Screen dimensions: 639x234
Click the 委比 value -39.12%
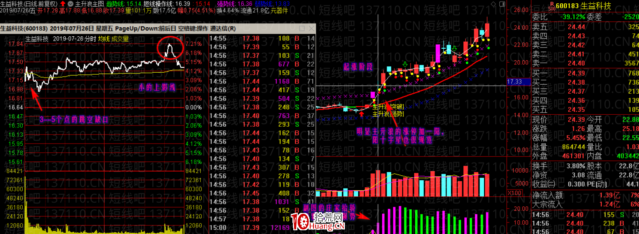click(573, 17)
